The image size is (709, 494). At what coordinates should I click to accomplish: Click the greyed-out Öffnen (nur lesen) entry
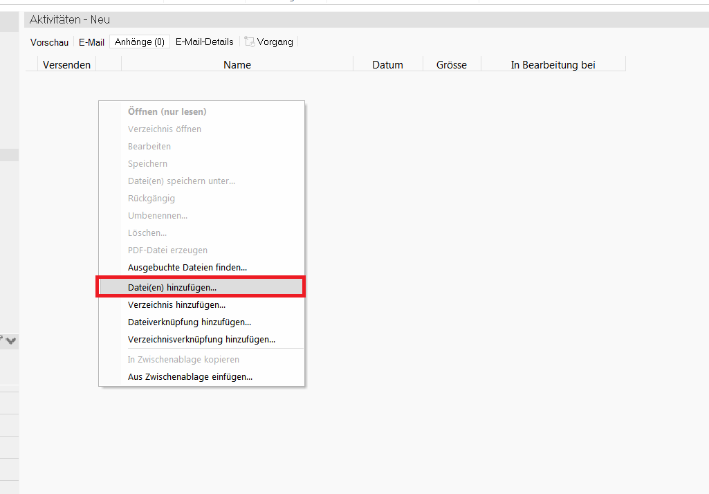click(x=167, y=111)
